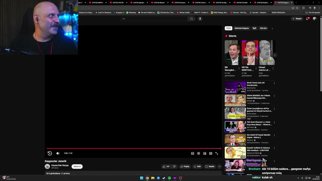The height and width of the screenshot is (181, 322).
Task: Open the HE! His IDENTICAL Short thumbnail
Action: [x=250, y=53]
